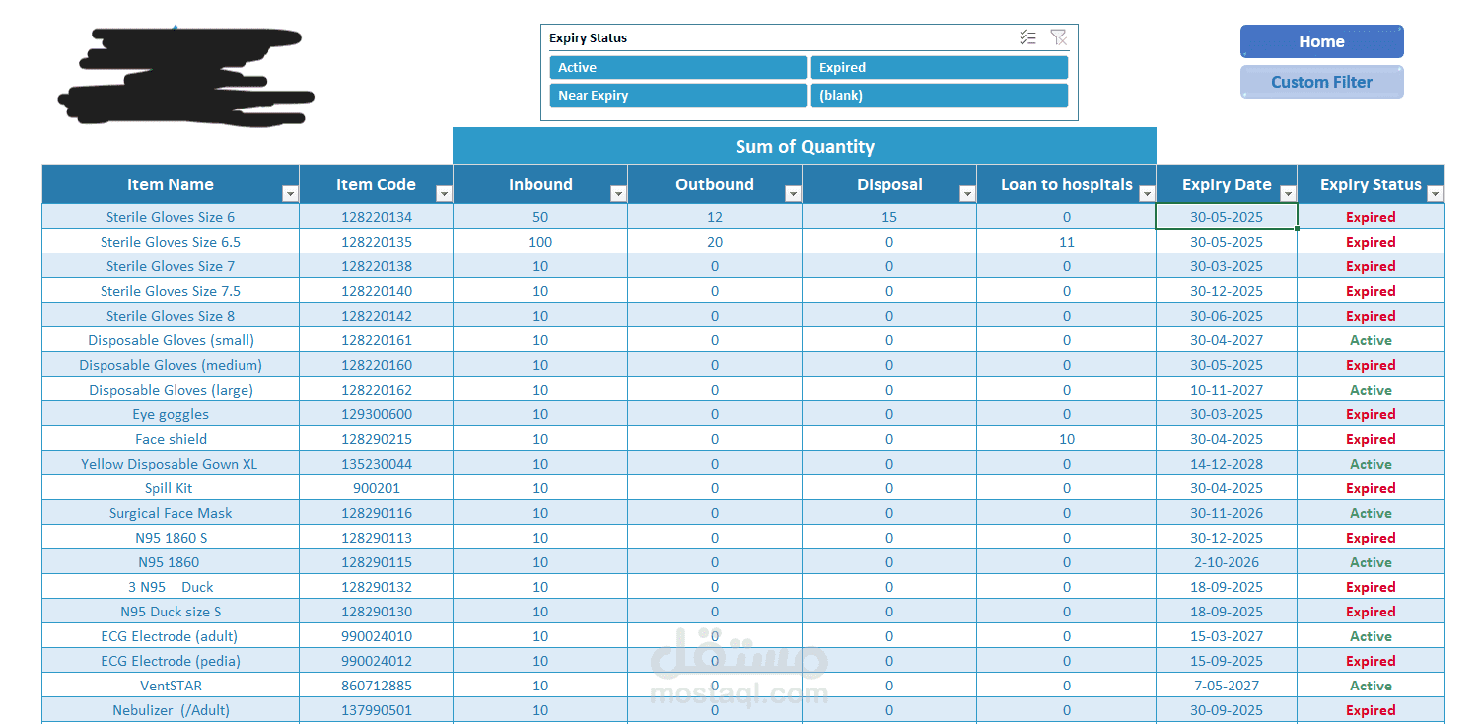Select the Sum of Quantity header
Screen dimensions: 1480x724
coord(805,146)
